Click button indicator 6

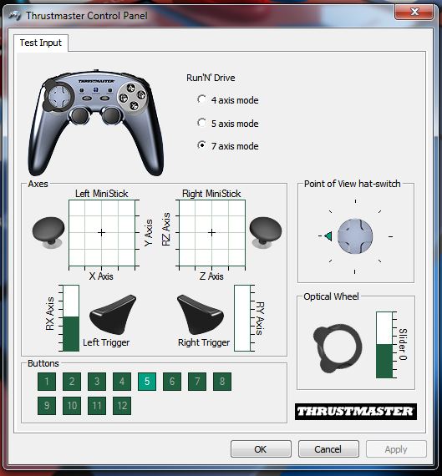point(172,382)
